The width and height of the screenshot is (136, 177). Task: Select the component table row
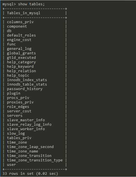click(x=17, y=26)
